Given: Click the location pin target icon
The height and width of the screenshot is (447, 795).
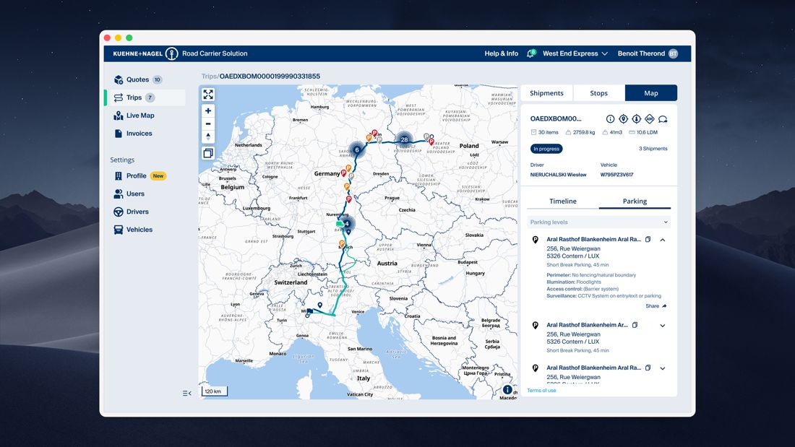Looking at the screenshot, I should (x=623, y=118).
